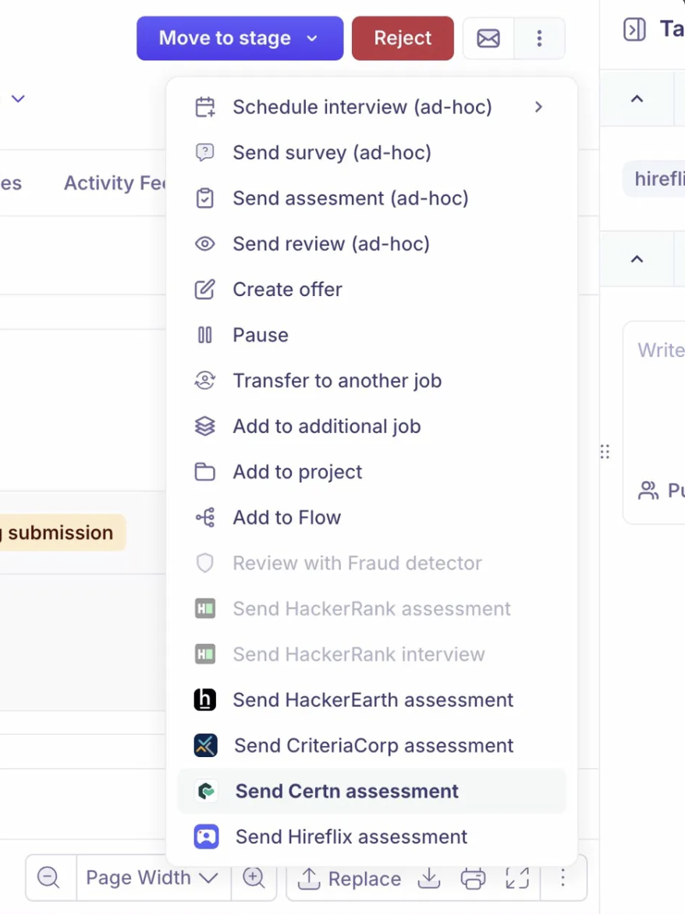Select Create offer menu item
Image resolution: width=685 pixels, height=914 pixels.
pos(287,290)
